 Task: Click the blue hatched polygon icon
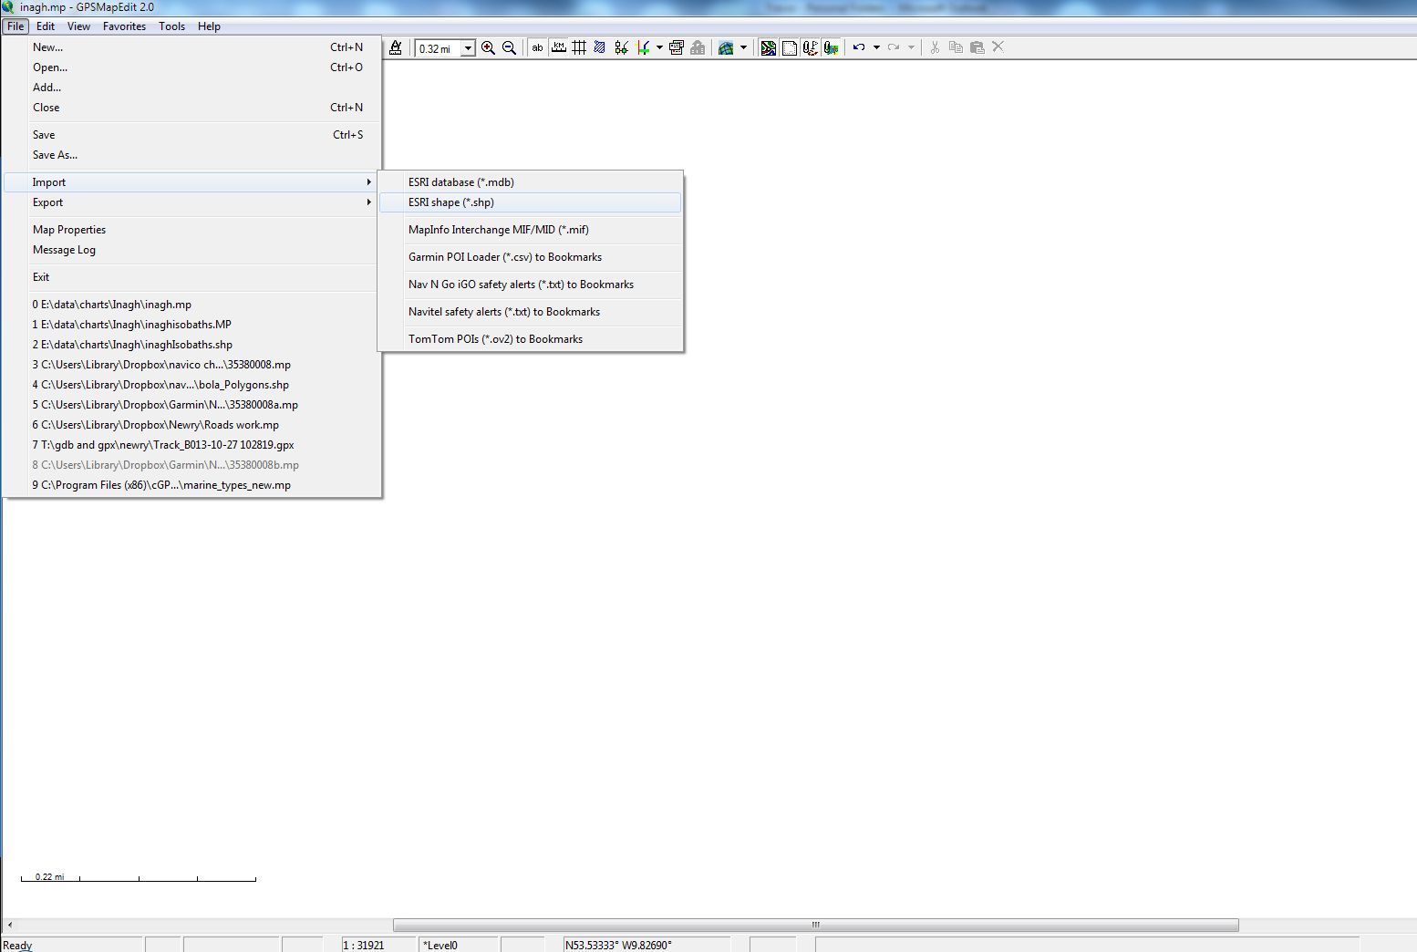[600, 47]
